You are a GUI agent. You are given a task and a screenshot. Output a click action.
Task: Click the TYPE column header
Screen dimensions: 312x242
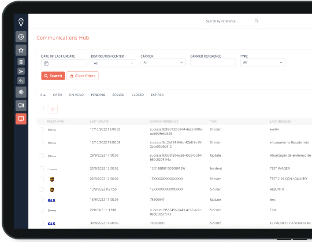click(213, 121)
